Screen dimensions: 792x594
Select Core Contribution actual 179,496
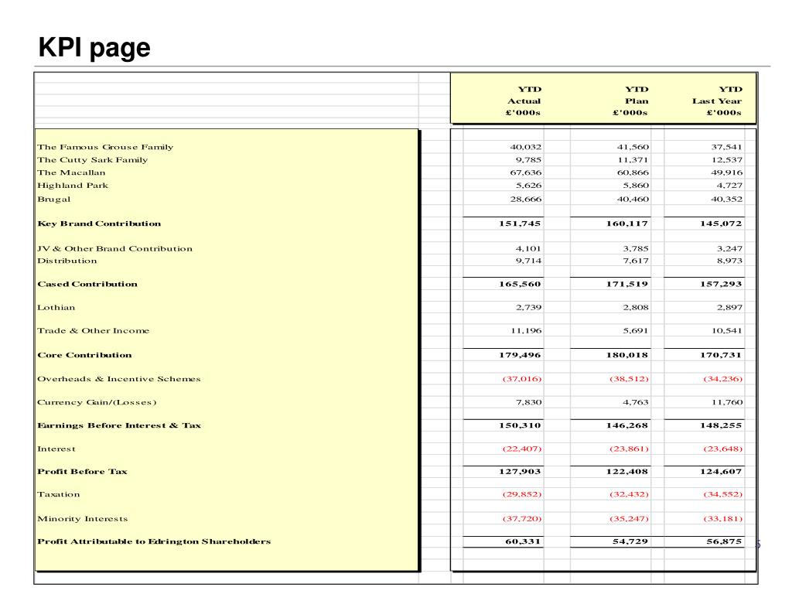520,354
